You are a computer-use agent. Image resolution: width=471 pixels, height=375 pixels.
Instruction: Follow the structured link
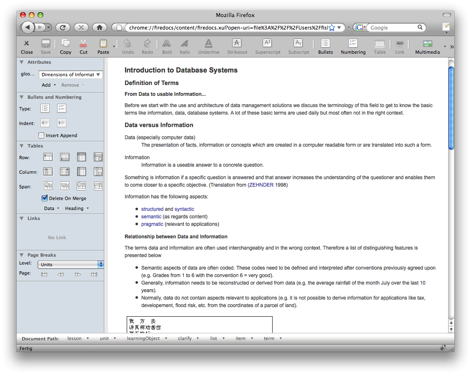152,209
